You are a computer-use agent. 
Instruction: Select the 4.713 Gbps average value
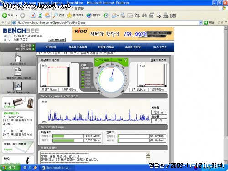click(93, 136)
